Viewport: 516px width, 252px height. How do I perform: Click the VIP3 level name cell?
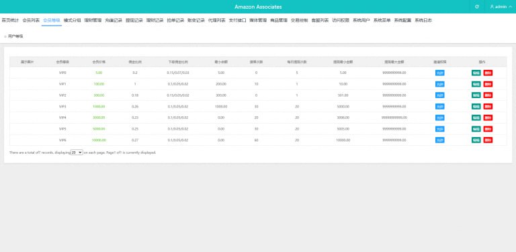coord(62,106)
